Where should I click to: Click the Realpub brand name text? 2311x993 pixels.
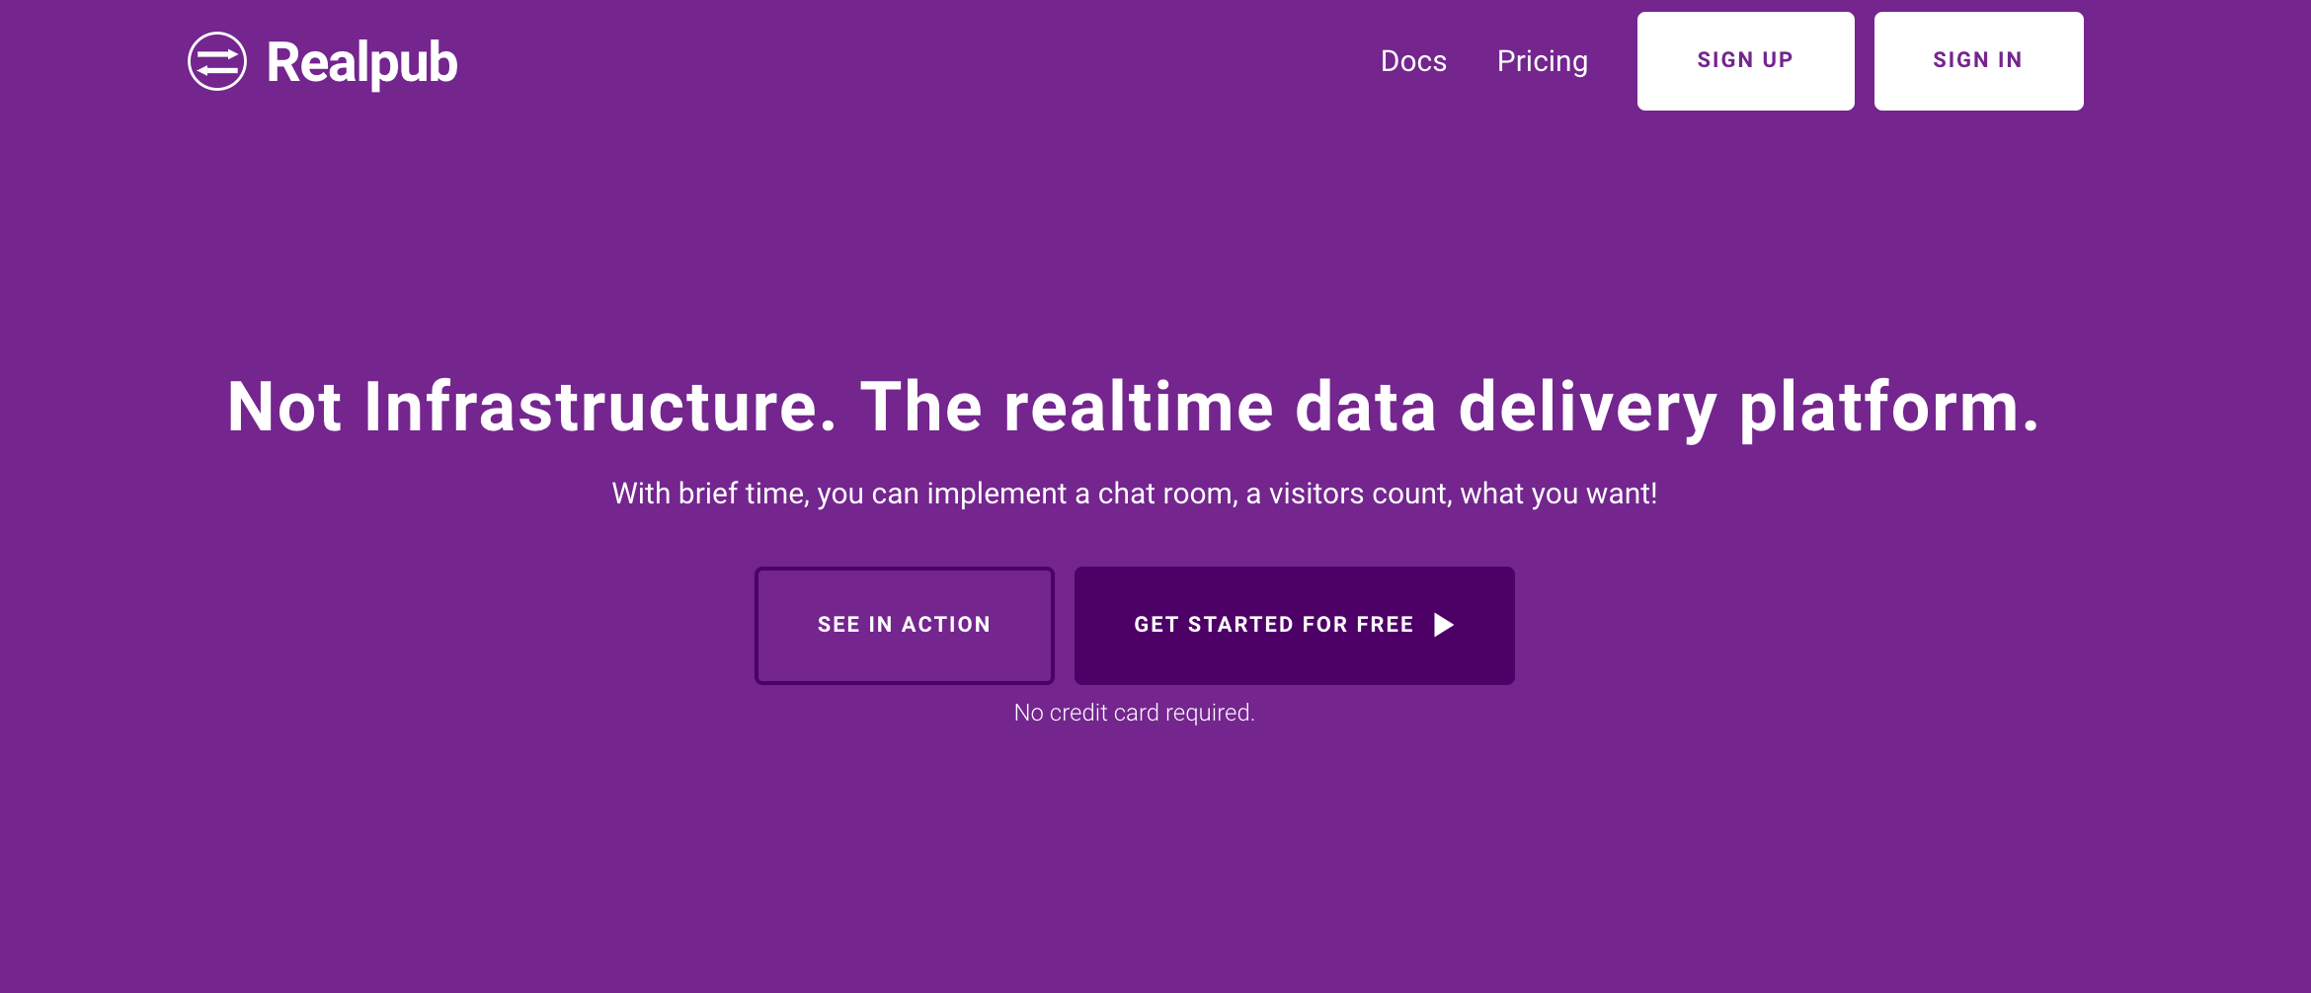360,61
